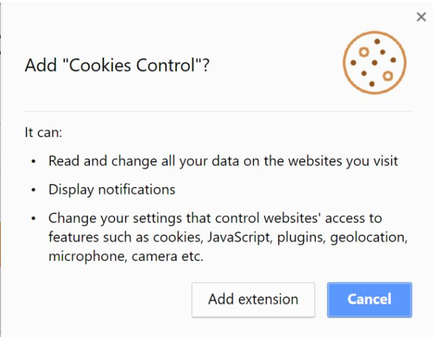
Task: Cancel adding the extension
Action: tap(369, 299)
